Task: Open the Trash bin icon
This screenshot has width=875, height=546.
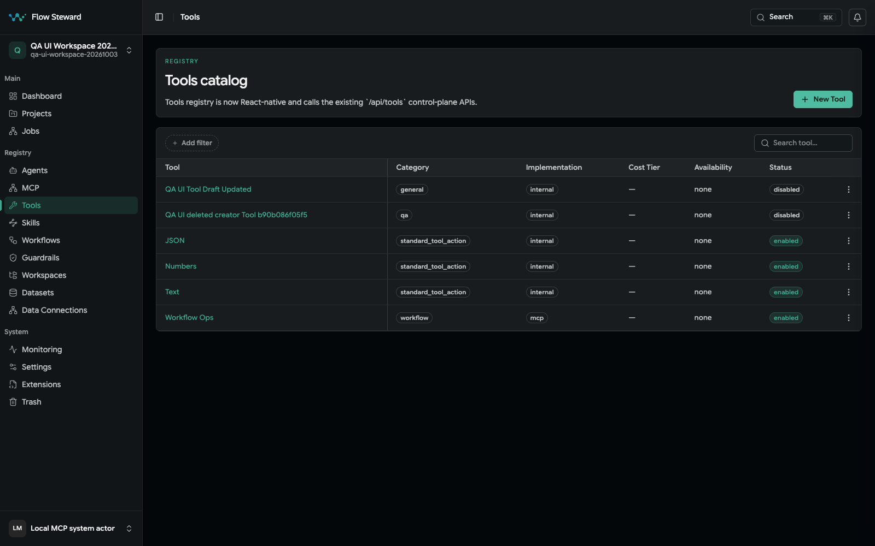Action: [13, 402]
